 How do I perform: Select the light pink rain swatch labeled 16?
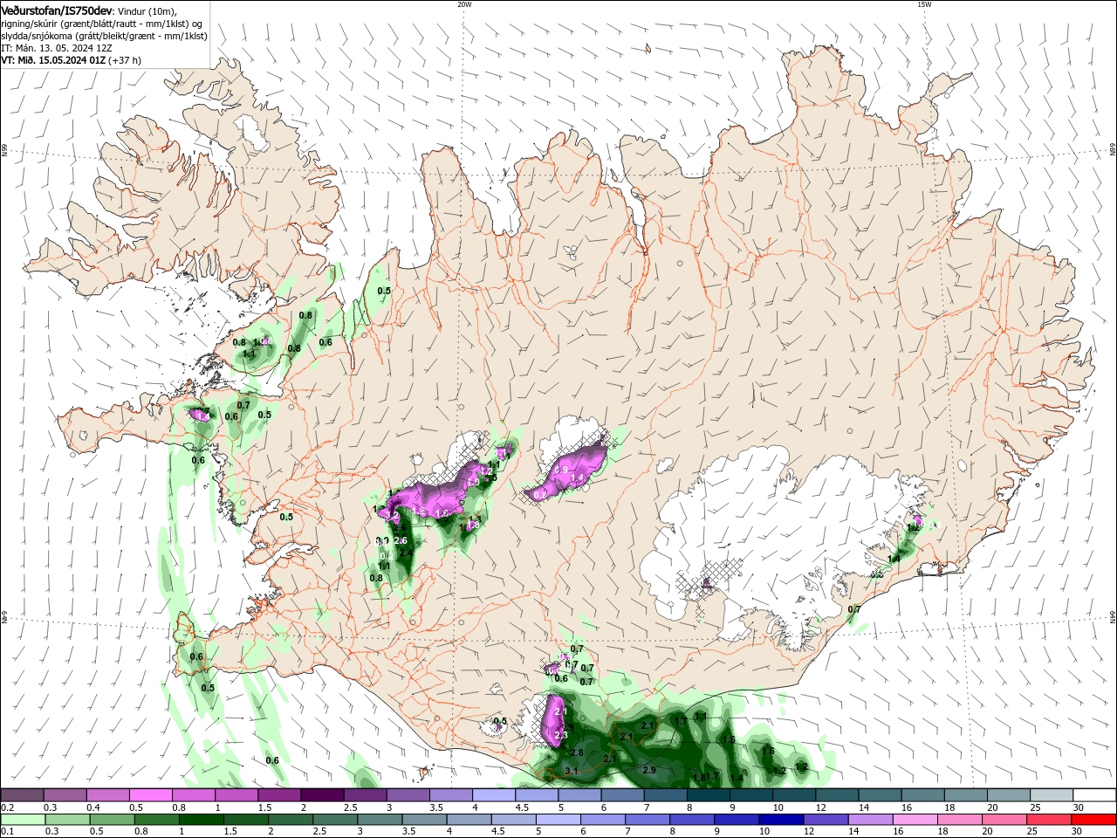pyautogui.click(x=914, y=820)
